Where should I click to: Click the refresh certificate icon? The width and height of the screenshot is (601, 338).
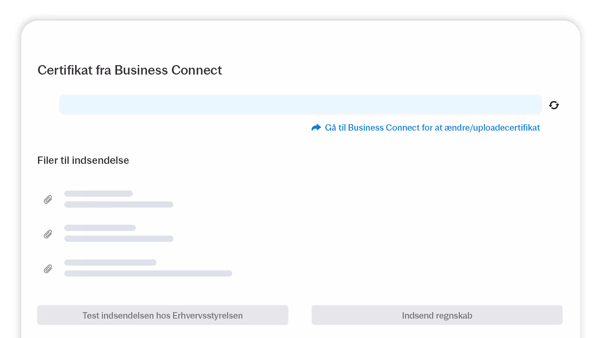click(x=554, y=105)
